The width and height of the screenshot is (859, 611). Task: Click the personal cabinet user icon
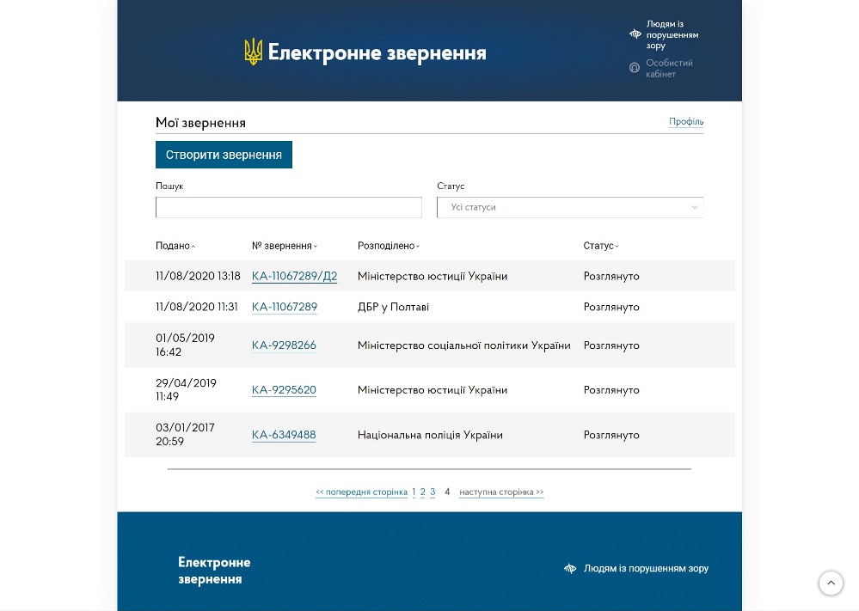point(635,68)
